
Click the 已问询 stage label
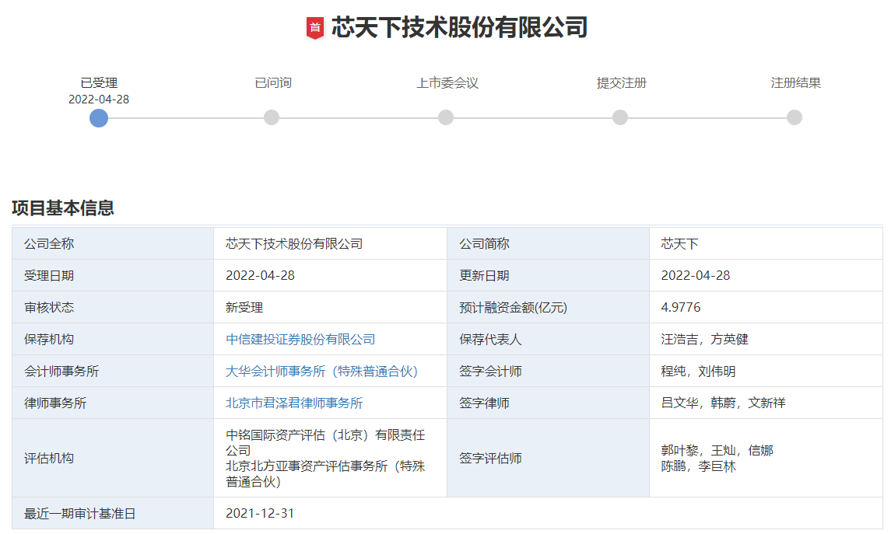tap(273, 83)
